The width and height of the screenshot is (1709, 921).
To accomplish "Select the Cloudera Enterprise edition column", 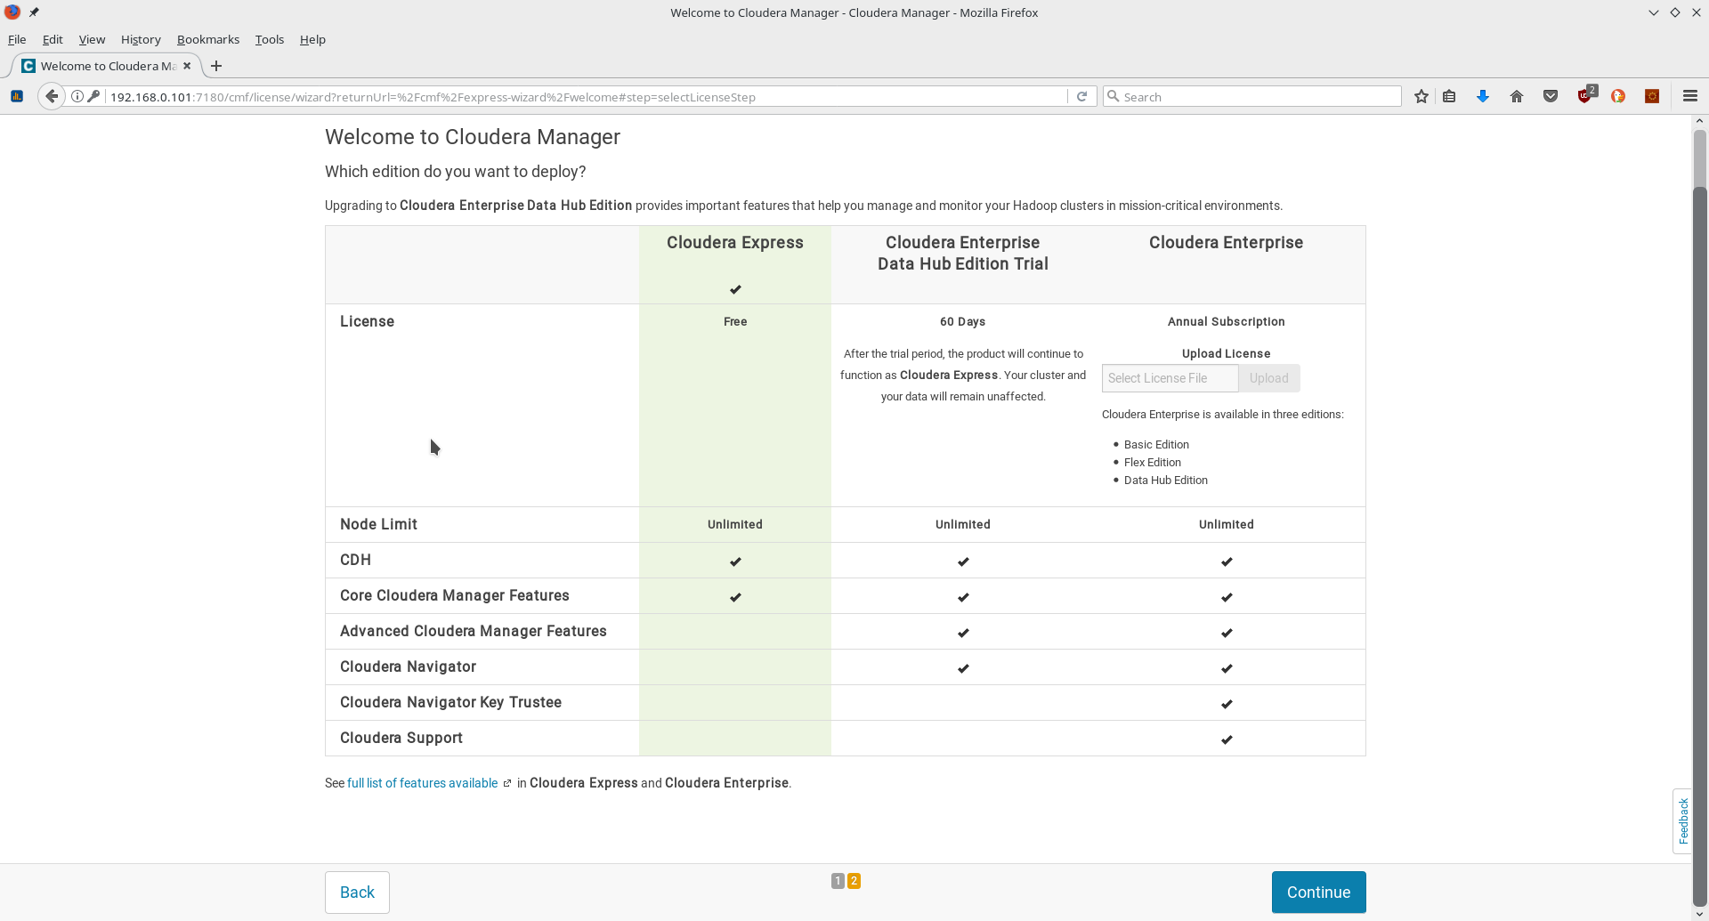I will click(1227, 264).
